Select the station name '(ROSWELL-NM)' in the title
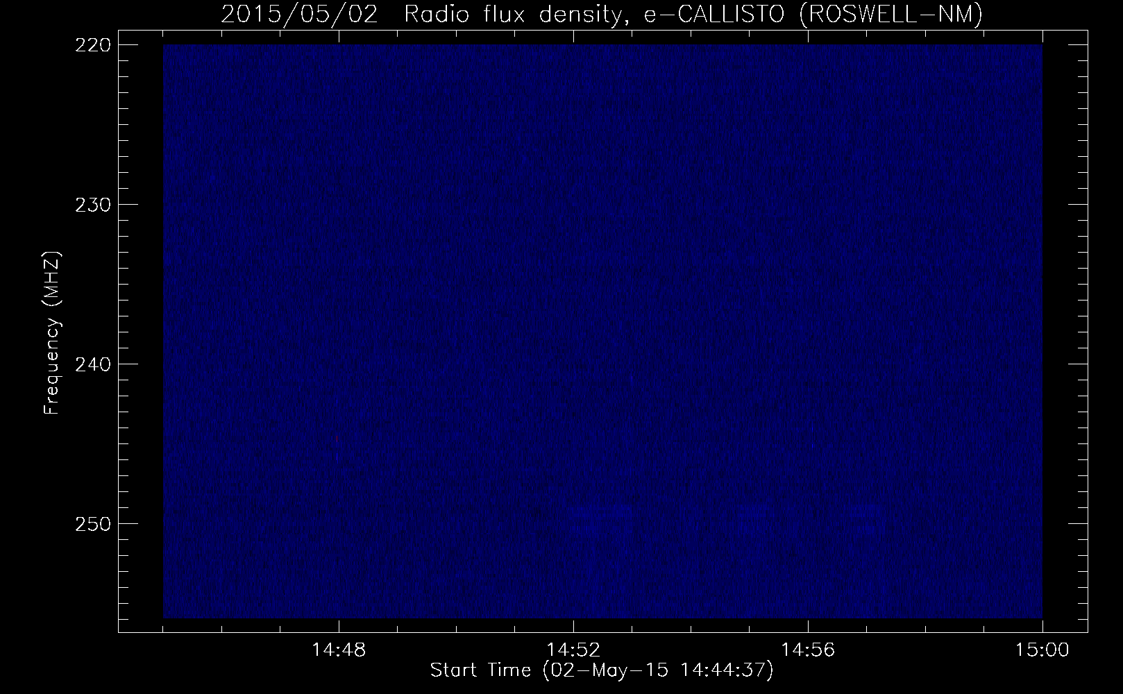Screen dimensions: 1123x694 [x=891, y=14]
